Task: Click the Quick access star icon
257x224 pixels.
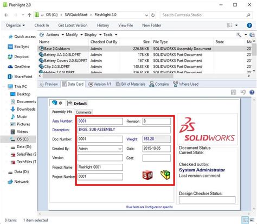Action: (x=11, y=37)
